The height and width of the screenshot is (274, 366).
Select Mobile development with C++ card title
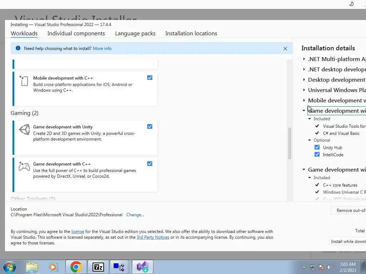pyautogui.click(x=63, y=78)
